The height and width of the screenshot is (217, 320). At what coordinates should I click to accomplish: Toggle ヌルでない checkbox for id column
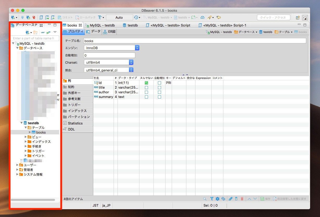[x=146, y=83]
